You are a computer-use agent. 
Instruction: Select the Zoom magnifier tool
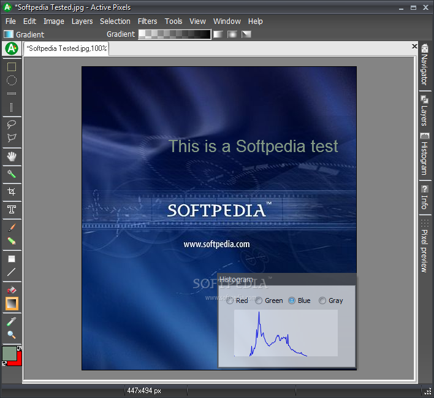[x=12, y=335]
